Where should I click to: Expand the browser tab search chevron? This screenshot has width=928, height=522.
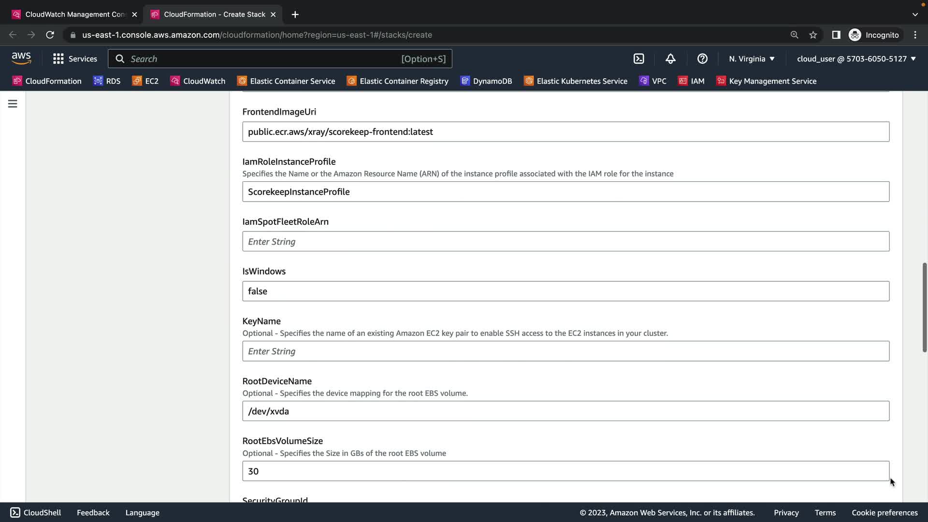(915, 14)
